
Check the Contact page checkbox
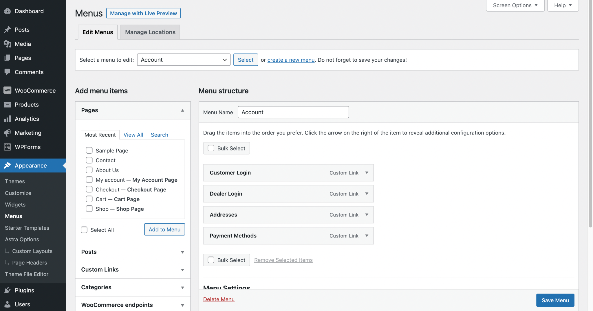click(x=89, y=160)
